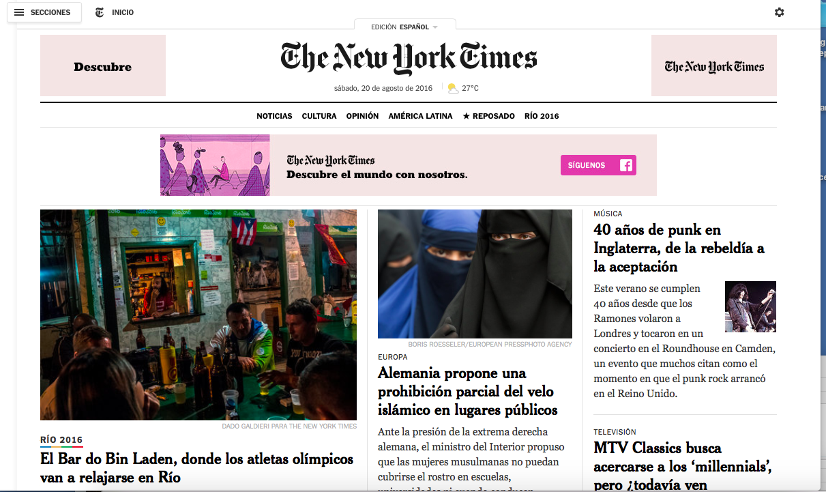
Task: Open the MTV Classics headline
Action: (x=683, y=466)
